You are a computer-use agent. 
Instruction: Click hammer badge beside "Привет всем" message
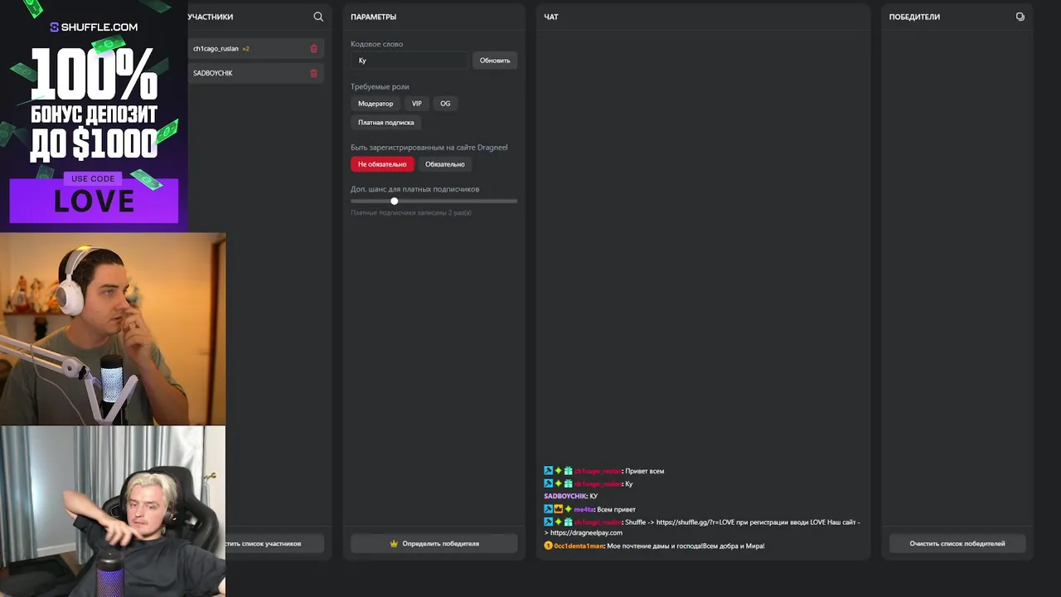click(548, 471)
